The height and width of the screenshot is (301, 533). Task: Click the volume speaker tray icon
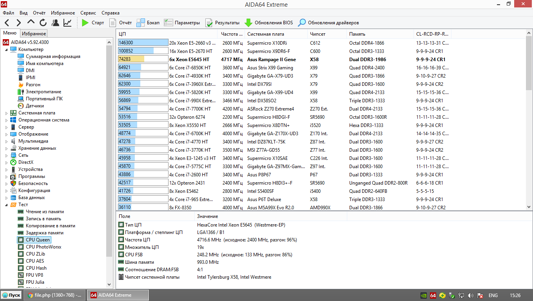471,295
